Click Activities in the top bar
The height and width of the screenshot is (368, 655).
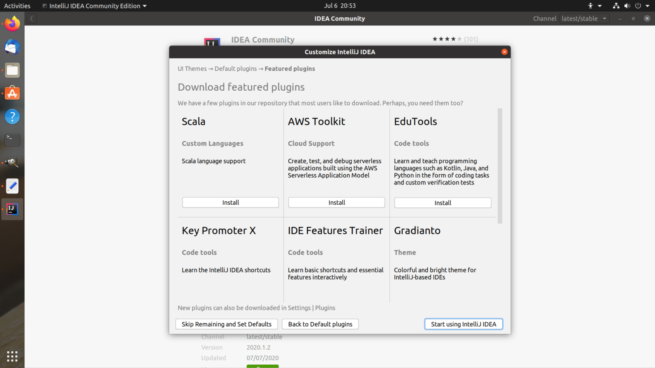[17, 6]
